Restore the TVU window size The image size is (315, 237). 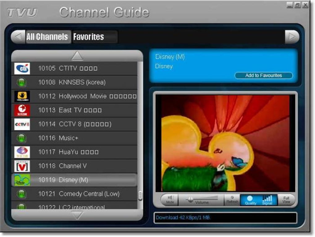pyautogui.click(x=297, y=5)
